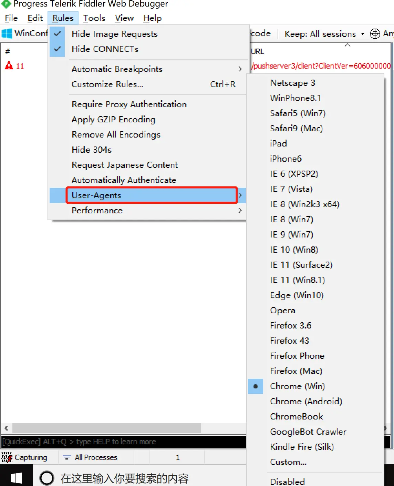
Task: Click the red warning icon on session 11
Action: point(9,65)
